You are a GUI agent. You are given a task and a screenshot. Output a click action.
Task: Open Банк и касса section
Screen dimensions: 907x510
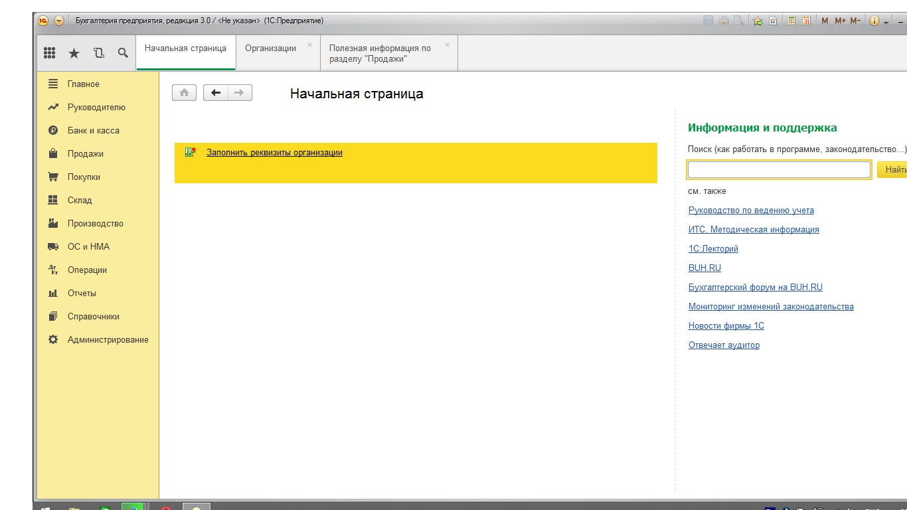tap(98, 131)
